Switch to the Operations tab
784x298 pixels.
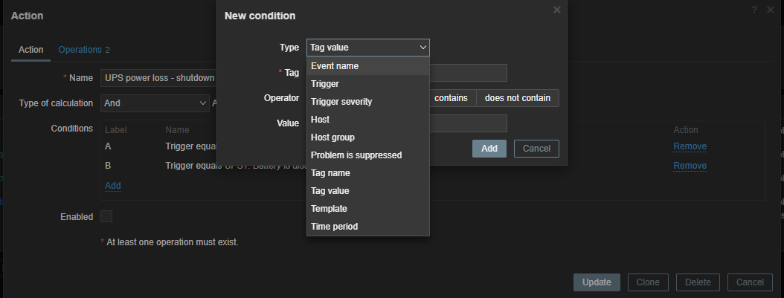pos(80,50)
